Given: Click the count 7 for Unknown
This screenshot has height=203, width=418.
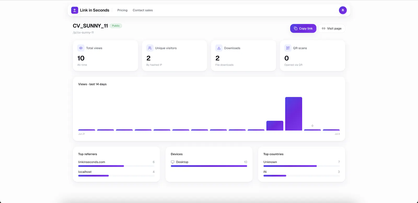Looking at the screenshot, I should (339, 162).
